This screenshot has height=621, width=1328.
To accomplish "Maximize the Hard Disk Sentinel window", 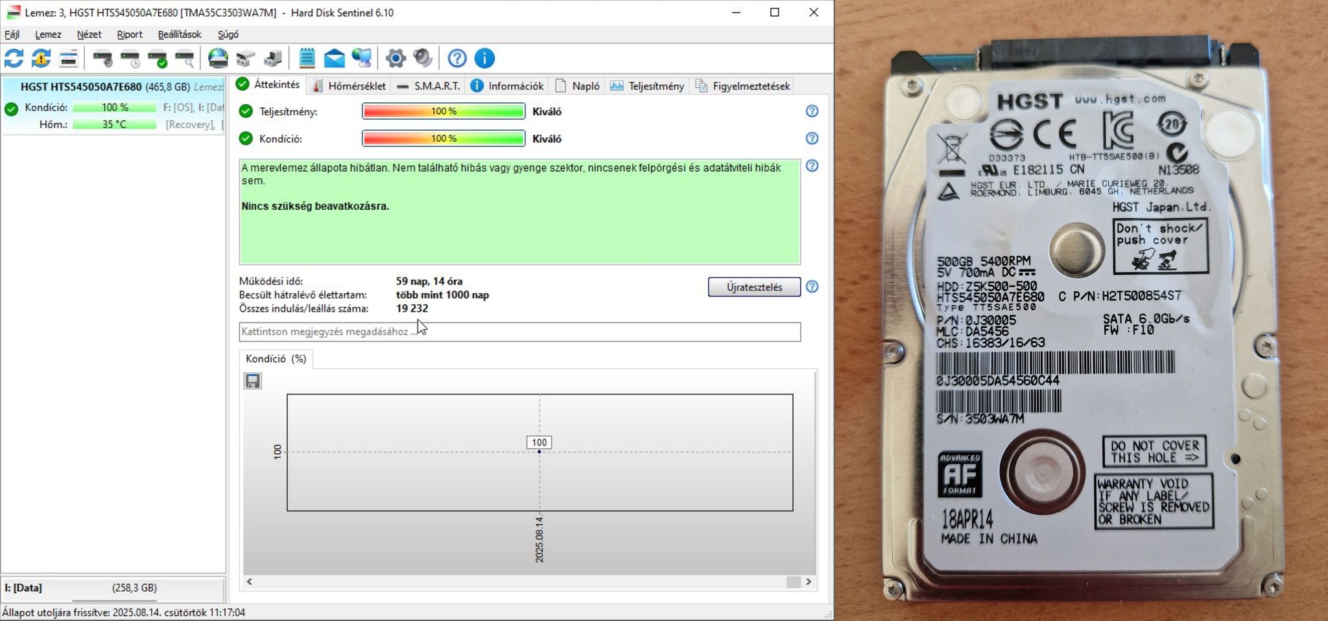I will 774,12.
